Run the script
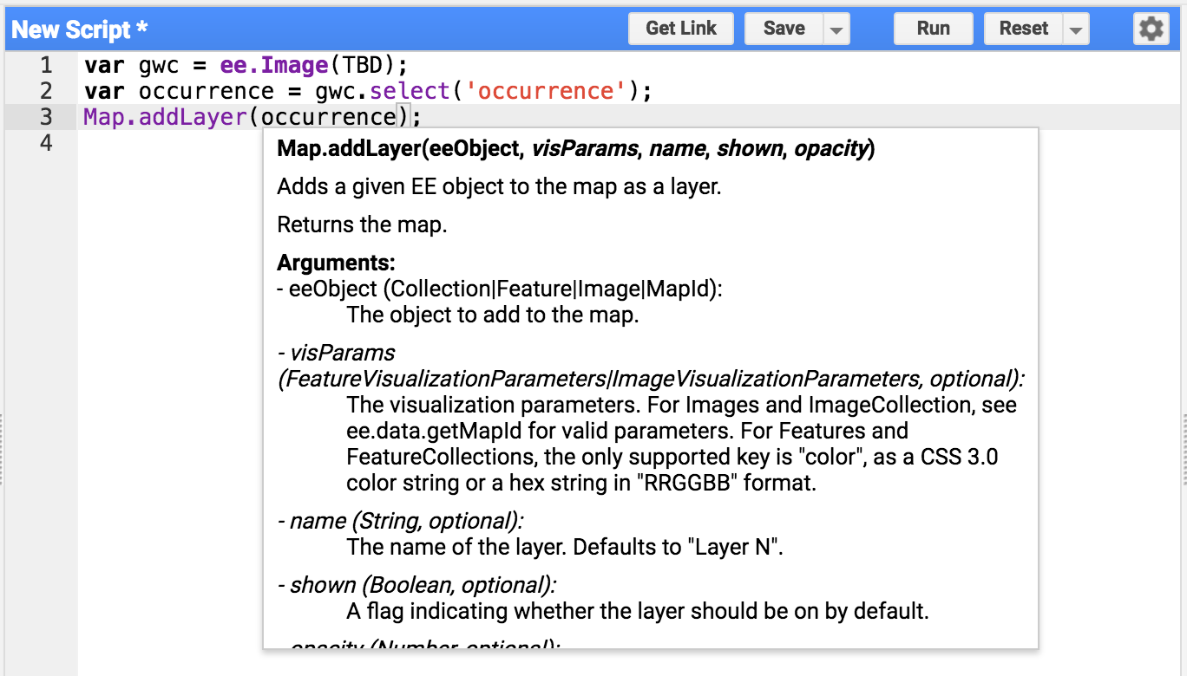Image resolution: width=1187 pixels, height=676 pixels. point(933,28)
